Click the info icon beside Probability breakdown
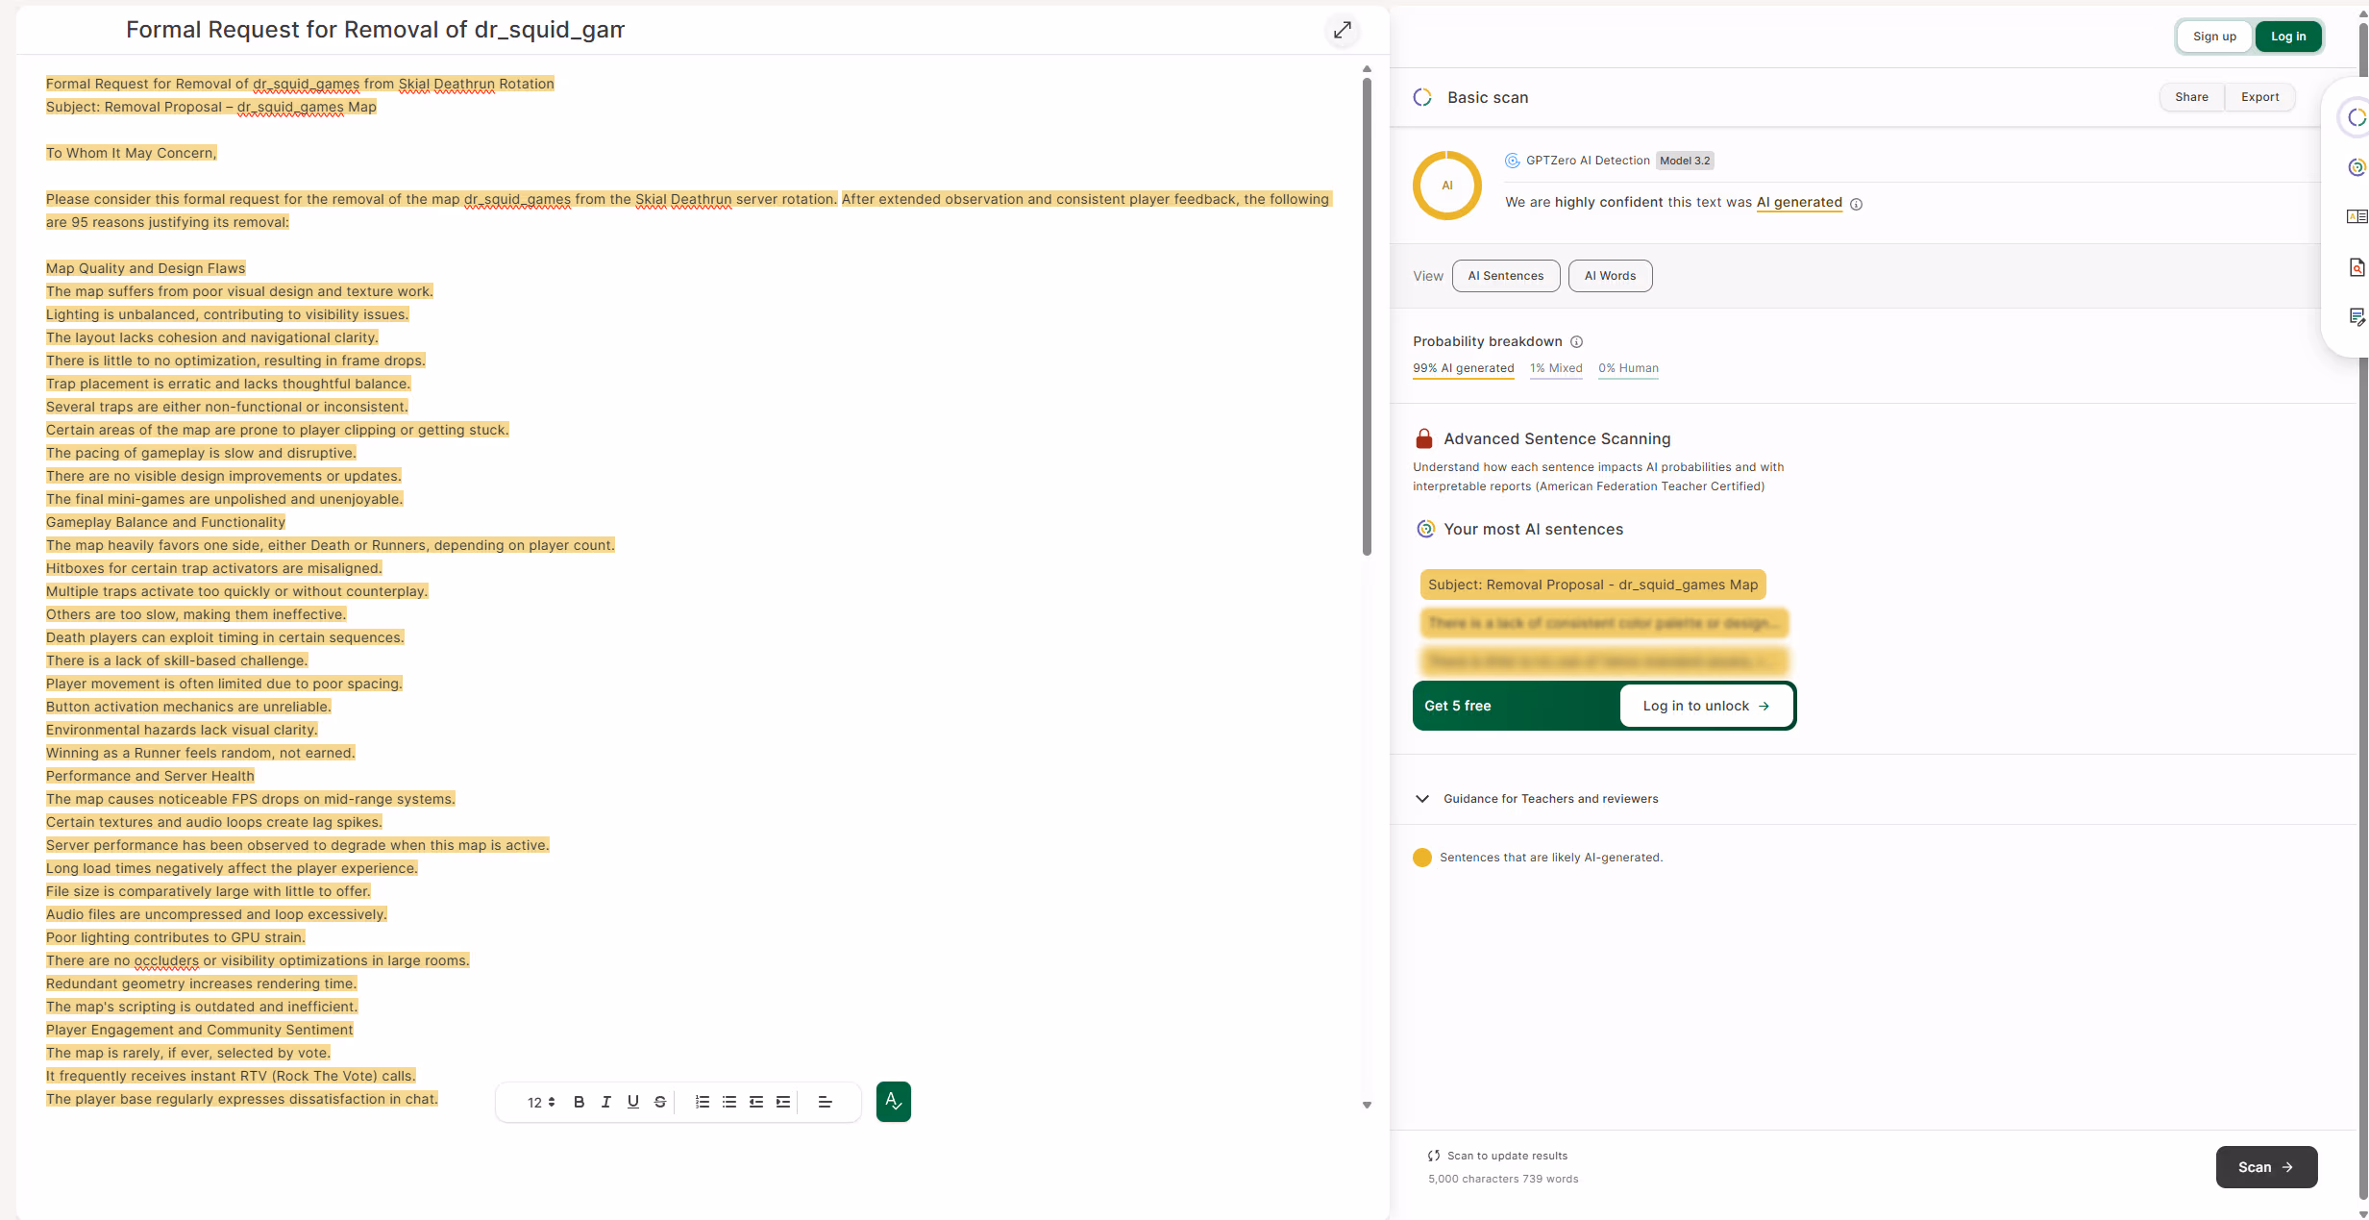 [x=1576, y=341]
